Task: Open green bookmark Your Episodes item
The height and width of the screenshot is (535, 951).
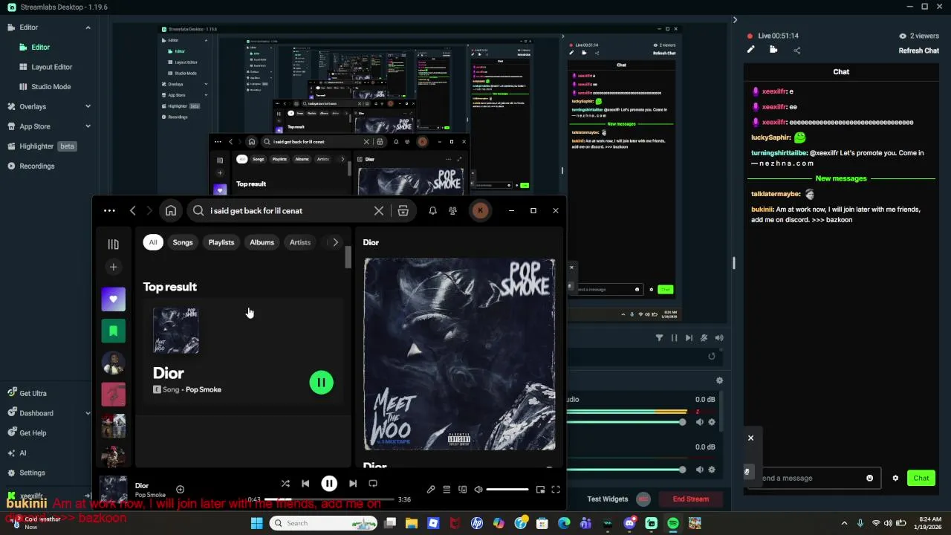Action: pyautogui.click(x=113, y=331)
